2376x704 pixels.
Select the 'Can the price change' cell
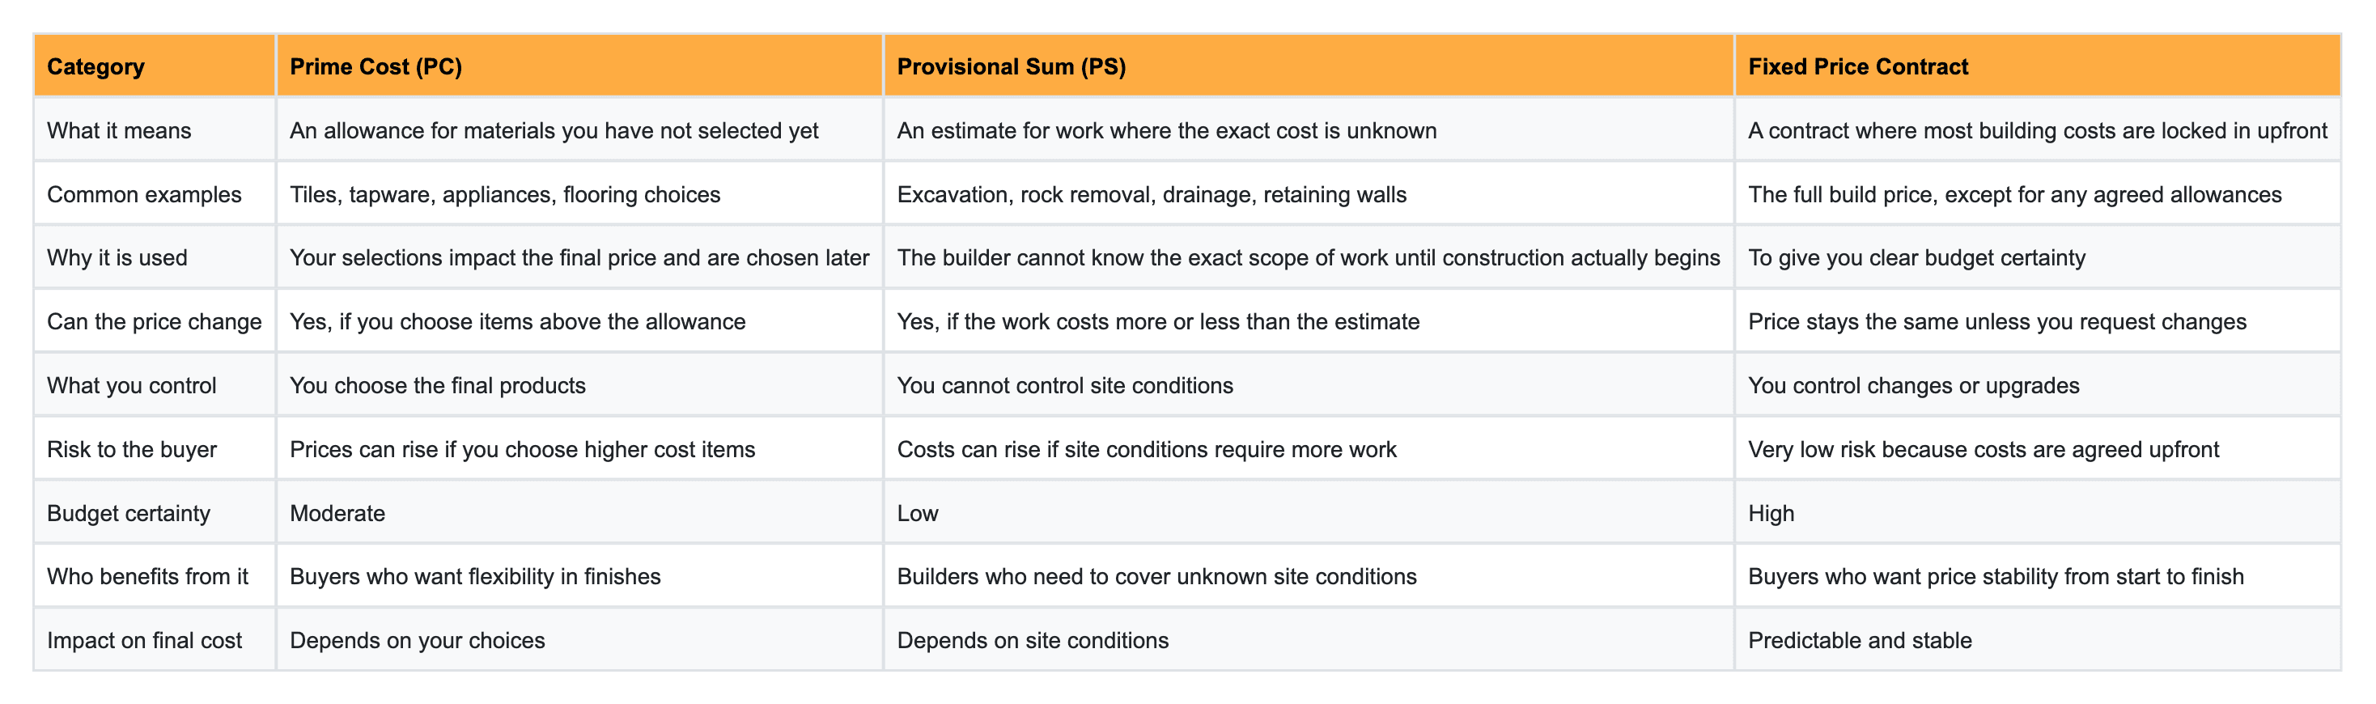154,321
